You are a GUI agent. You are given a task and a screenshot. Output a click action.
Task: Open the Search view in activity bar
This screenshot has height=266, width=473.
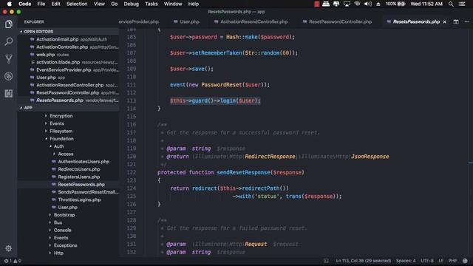click(x=8, y=41)
